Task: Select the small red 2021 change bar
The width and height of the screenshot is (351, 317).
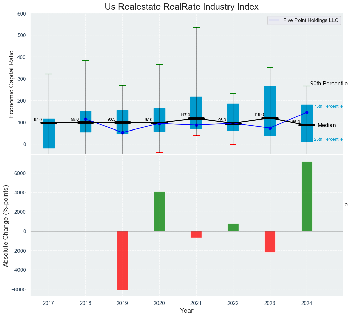Action: point(196,234)
